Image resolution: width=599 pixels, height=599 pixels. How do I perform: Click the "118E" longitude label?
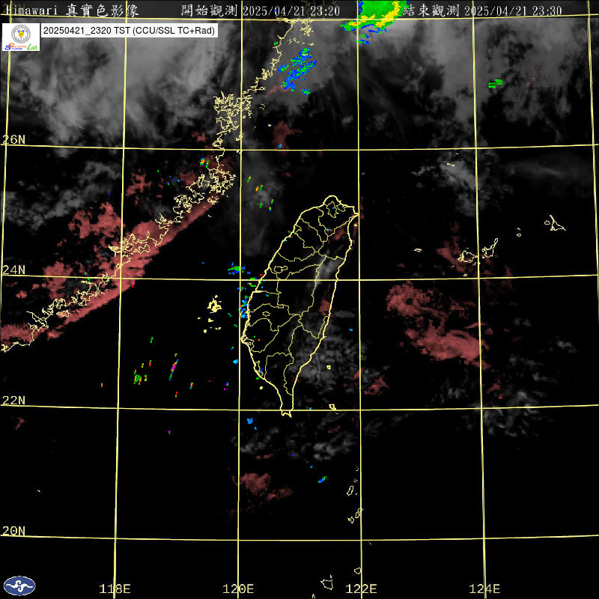[115, 589]
